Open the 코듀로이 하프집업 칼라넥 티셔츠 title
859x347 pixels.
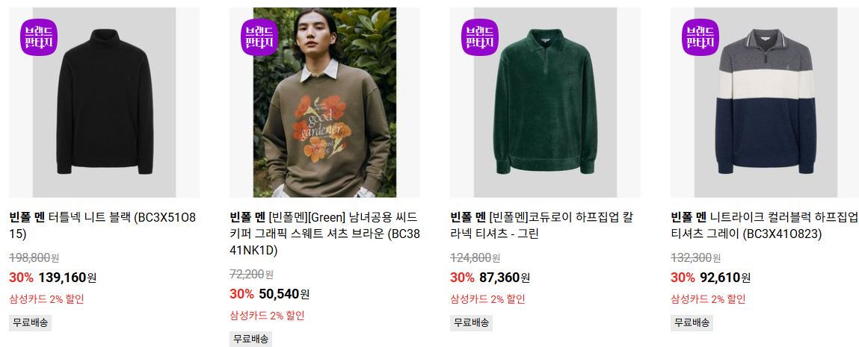[x=542, y=225]
